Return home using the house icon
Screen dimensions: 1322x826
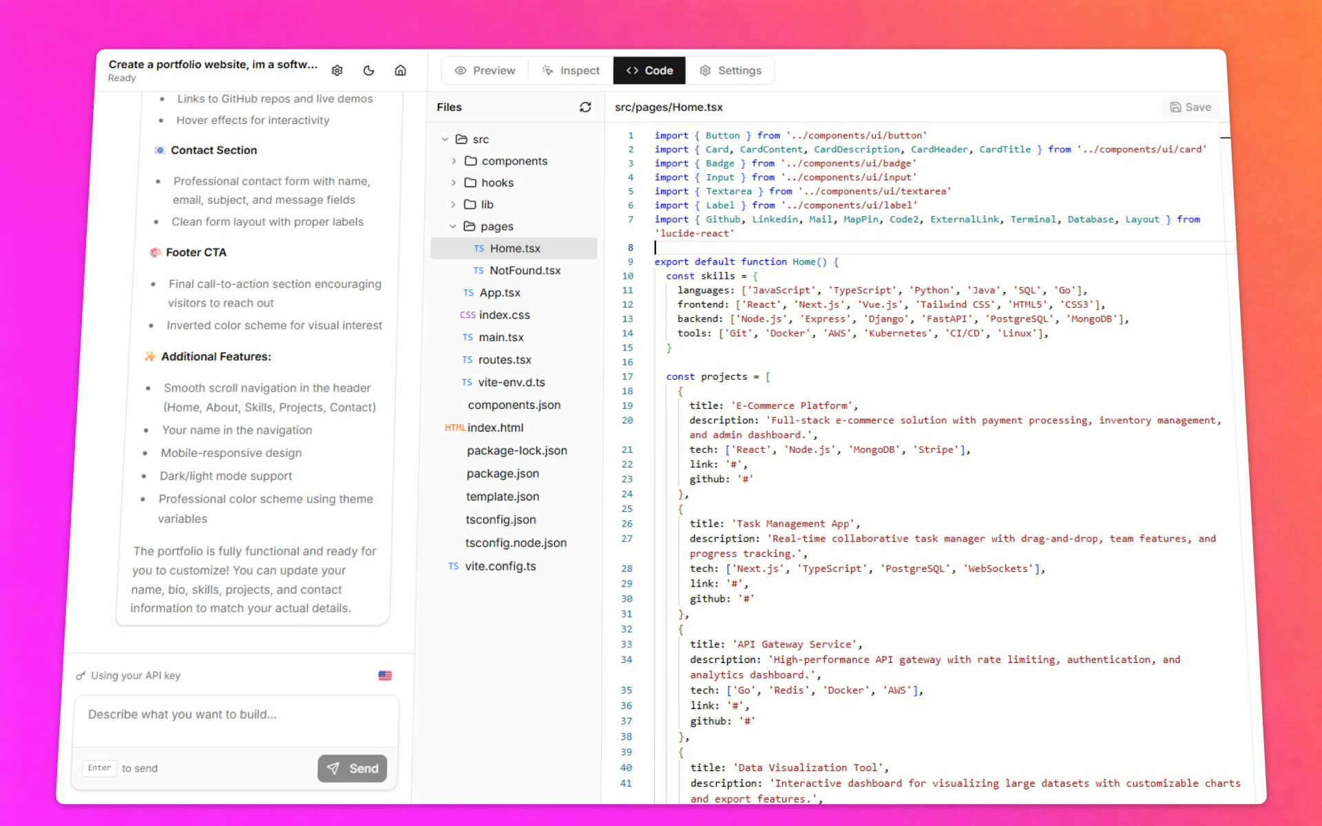(x=400, y=70)
